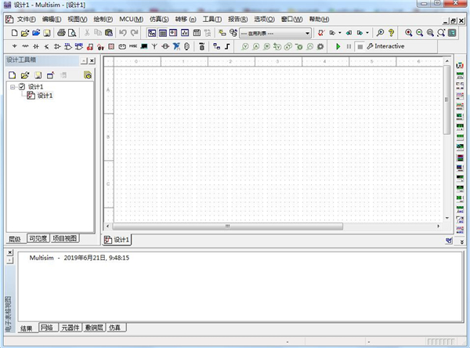Switch to the 可见度 tab

click(38, 238)
